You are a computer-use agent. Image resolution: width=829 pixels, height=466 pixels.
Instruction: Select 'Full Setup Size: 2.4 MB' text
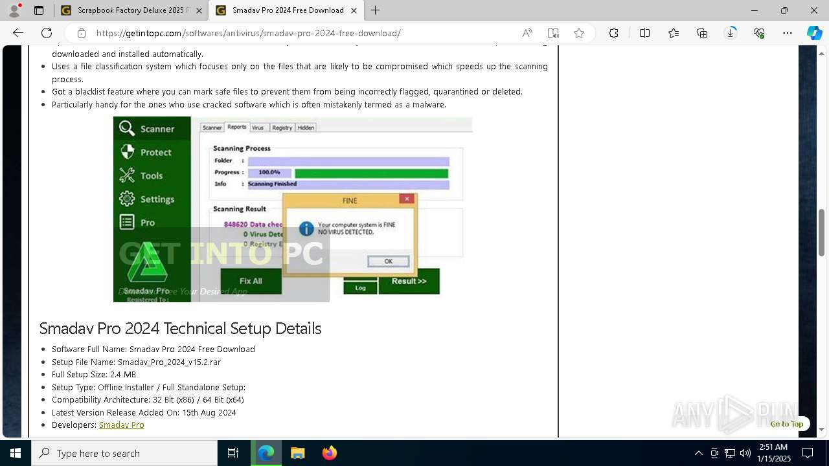pos(94,375)
